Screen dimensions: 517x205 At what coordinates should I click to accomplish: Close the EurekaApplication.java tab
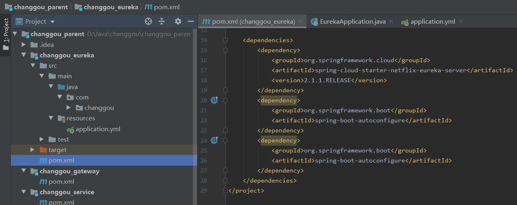click(x=391, y=22)
